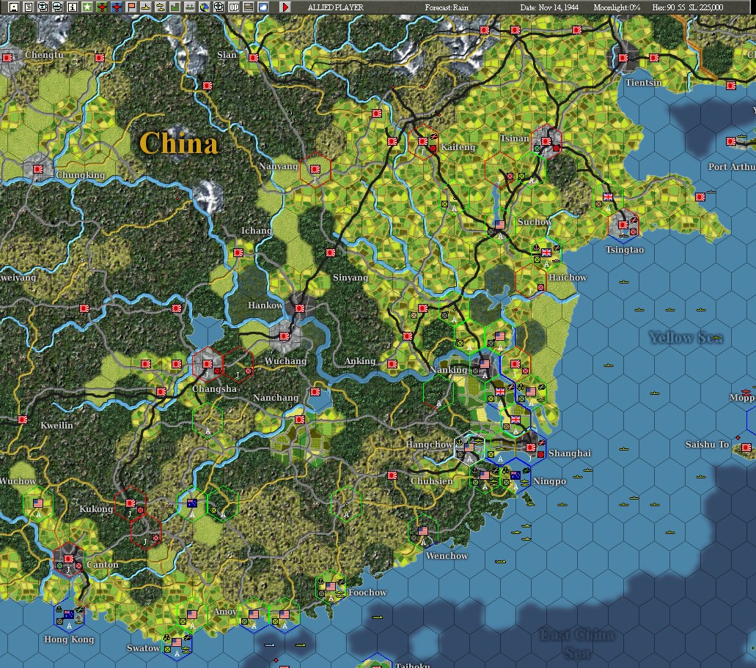756x668 pixels.
Task: Select the Japanese flag on Saishu To
Action: (x=747, y=448)
